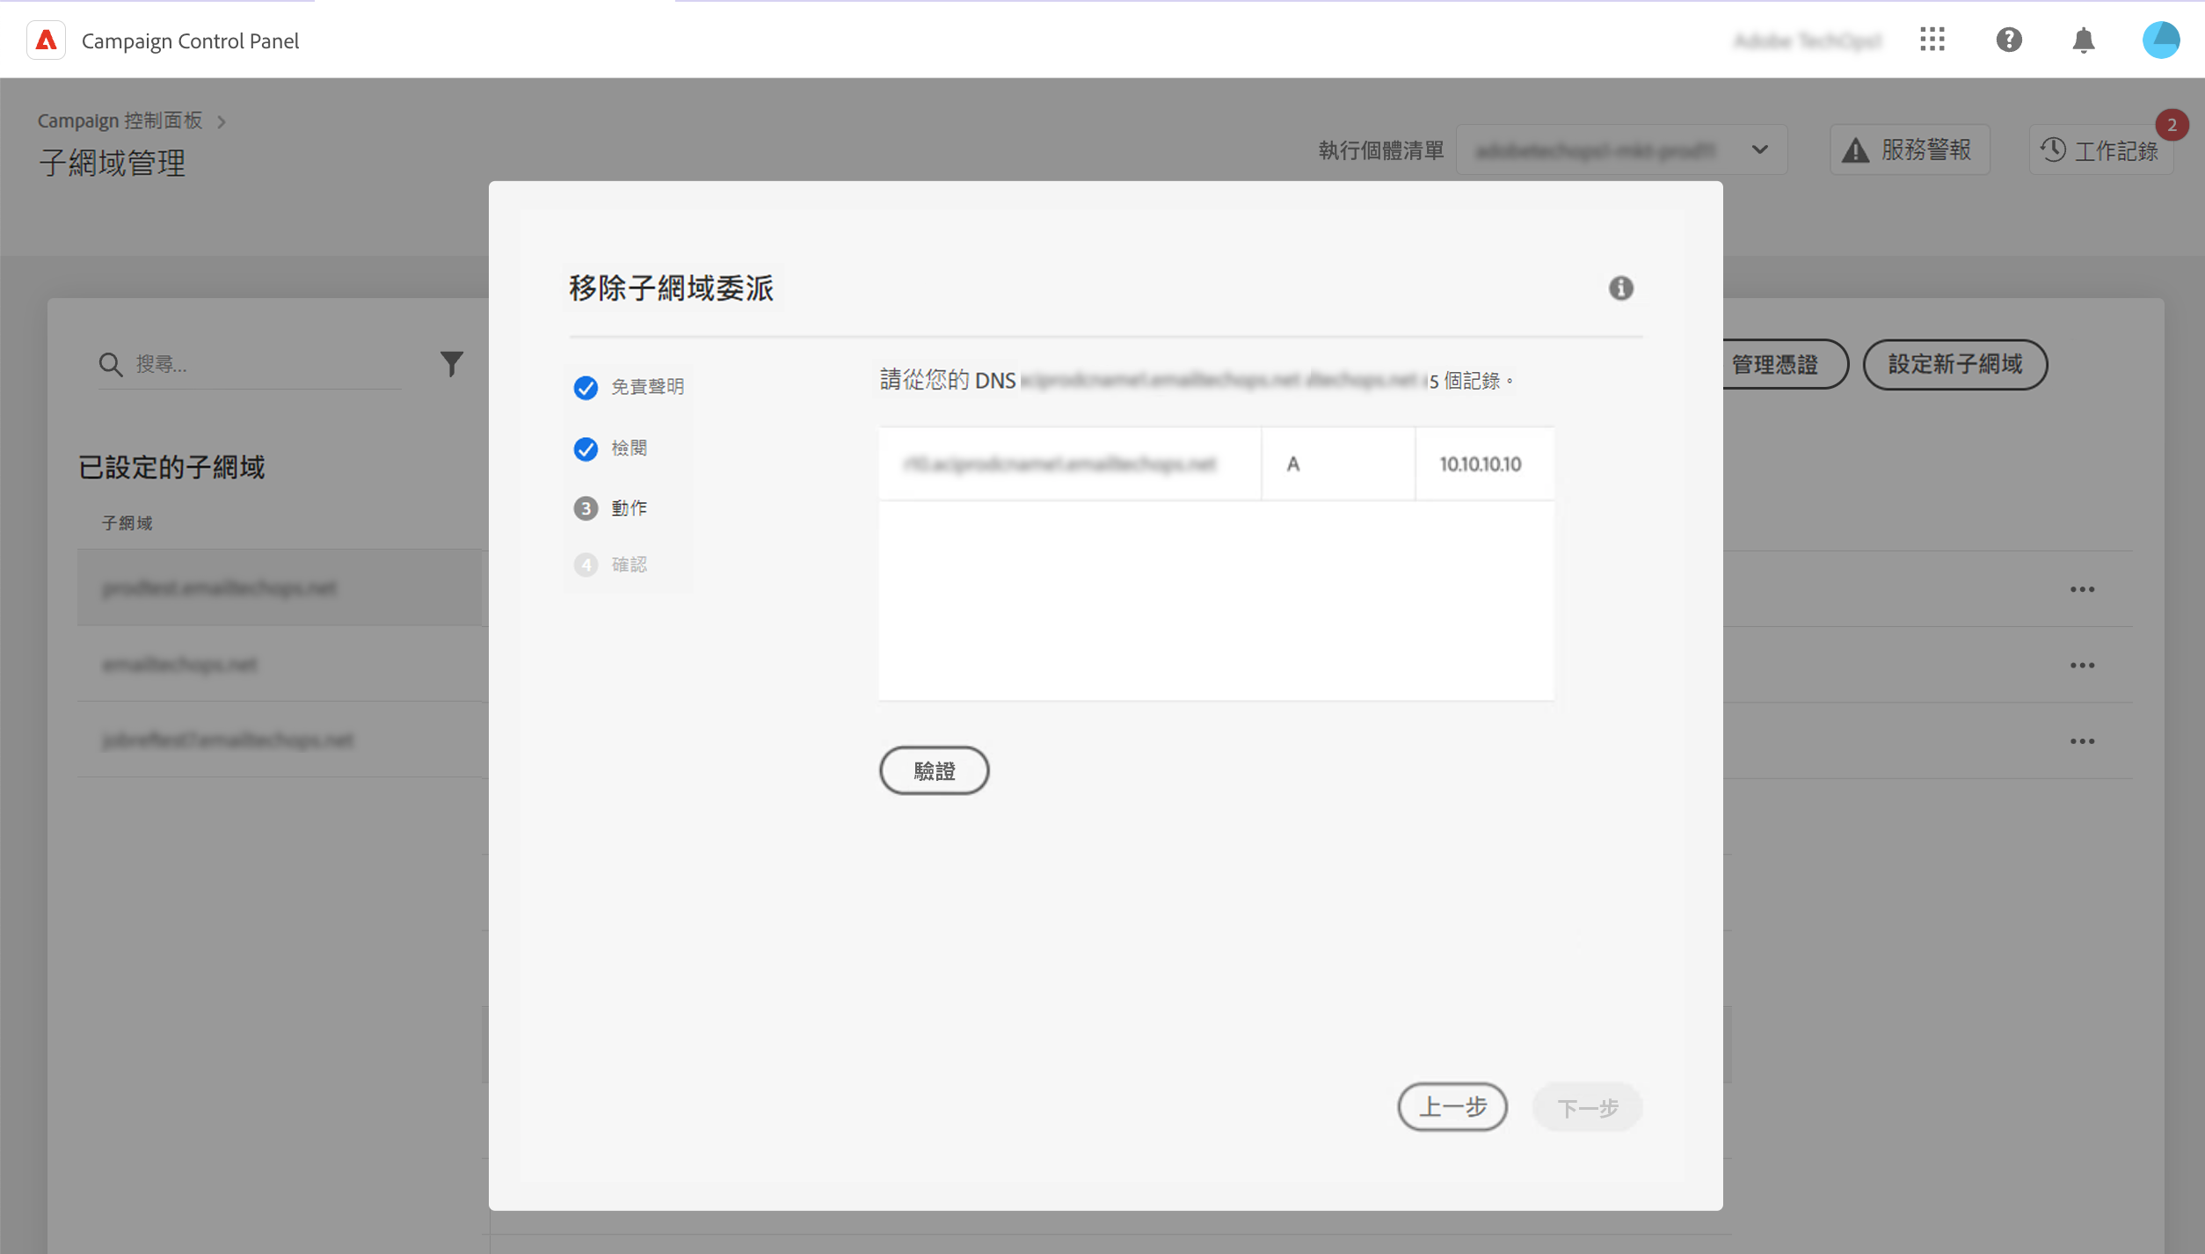Go to Campaign 控制面板 breadcrumb

[120, 120]
